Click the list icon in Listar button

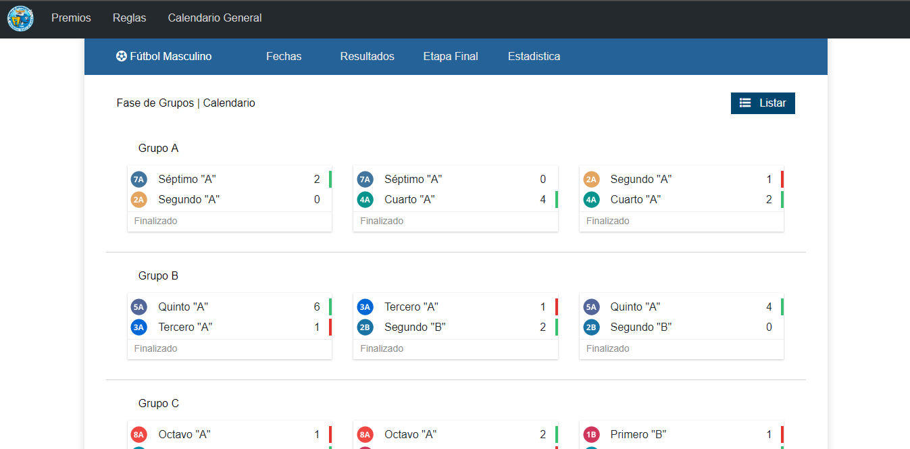(x=745, y=103)
